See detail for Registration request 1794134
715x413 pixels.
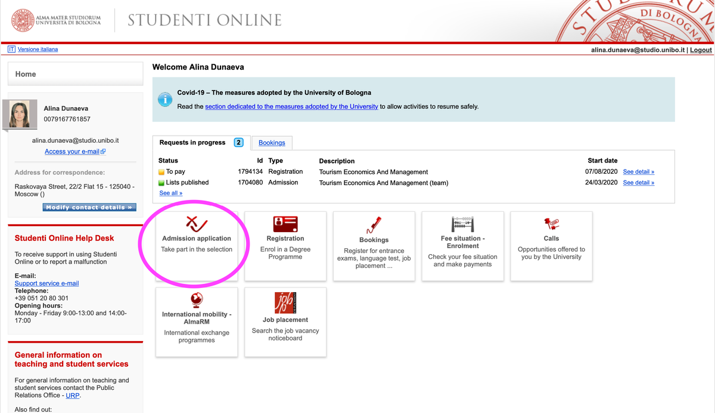[x=639, y=172]
